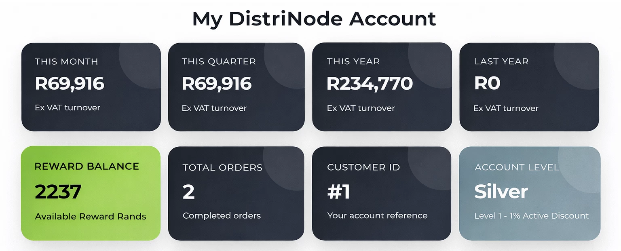Click the R69,916 value under This Quarter
Screen dimensions: 621x251
pyautogui.click(x=217, y=84)
